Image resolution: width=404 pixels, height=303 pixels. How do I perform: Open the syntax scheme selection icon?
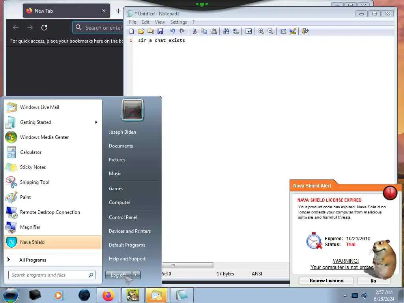[283, 31]
